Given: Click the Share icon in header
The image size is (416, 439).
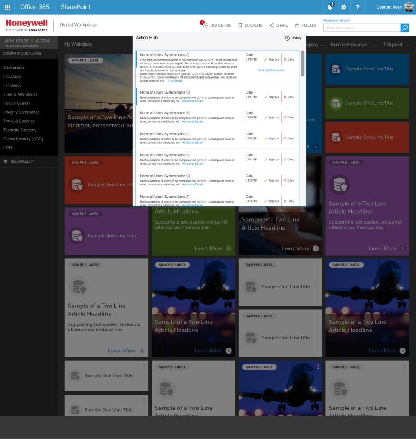Looking at the screenshot, I should point(272,25).
